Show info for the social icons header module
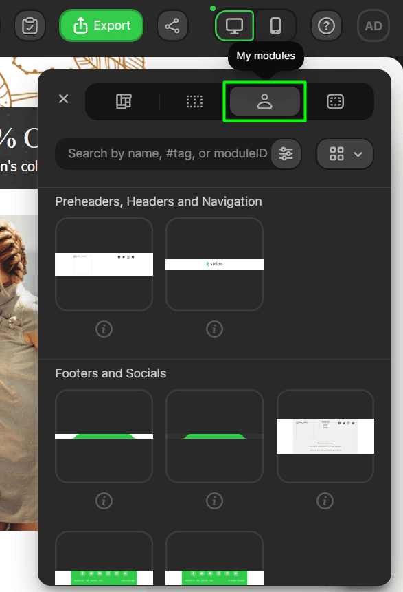Viewport: 403px width, 592px height. [104, 329]
